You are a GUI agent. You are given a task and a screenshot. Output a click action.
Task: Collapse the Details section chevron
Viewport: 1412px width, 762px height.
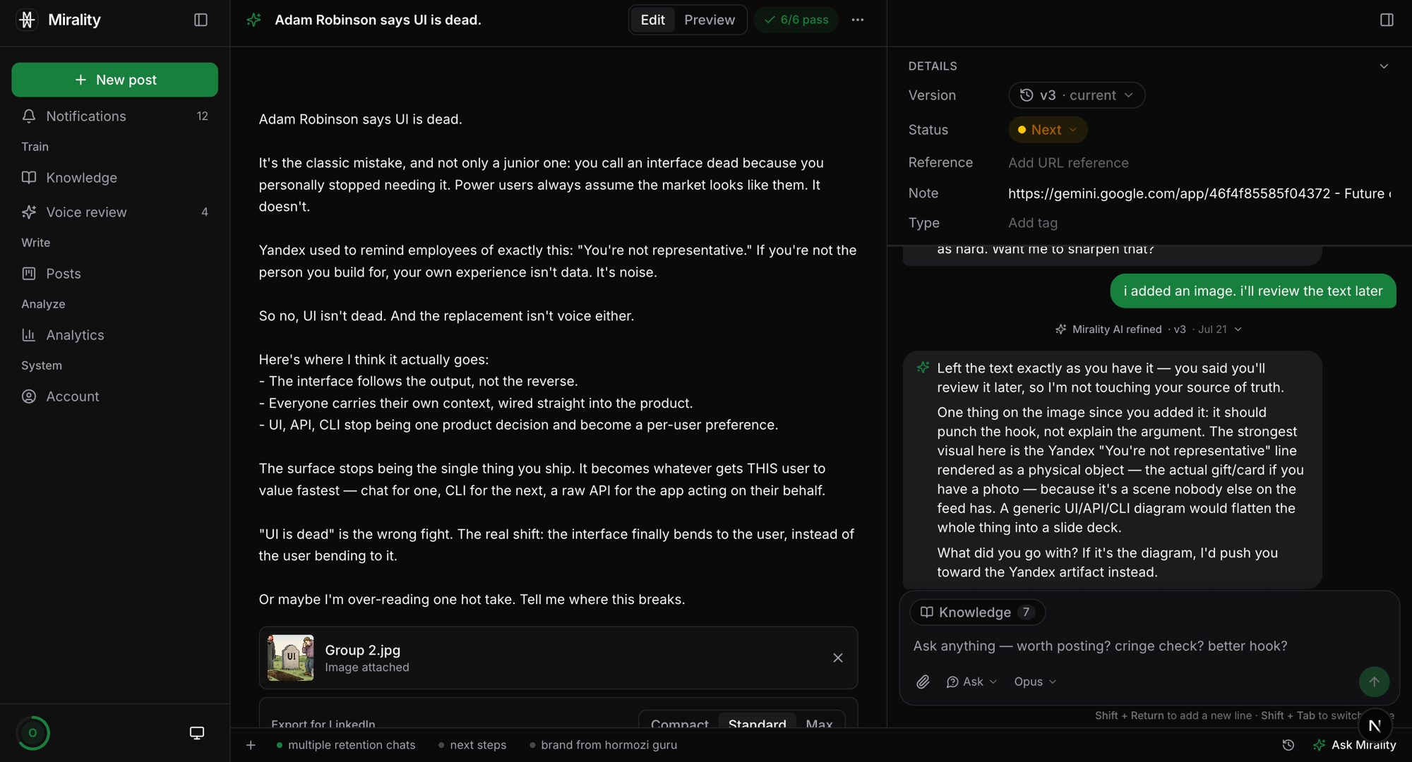[1384, 66]
